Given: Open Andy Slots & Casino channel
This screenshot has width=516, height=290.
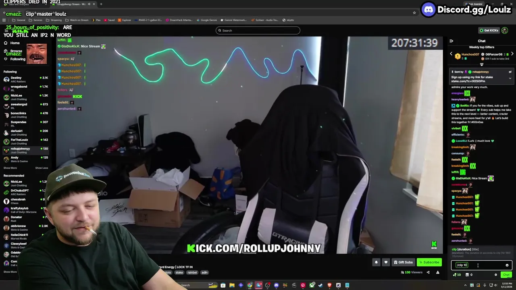Looking at the screenshot, I should coord(25,159).
